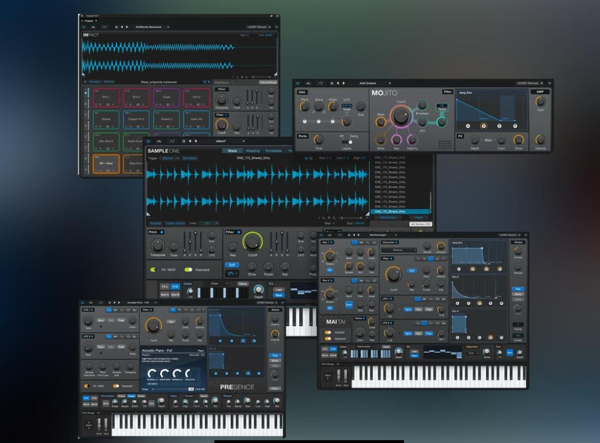Click the triangle envelope icon in the Impact header toolbar

pyautogui.click(x=93, y=27)
